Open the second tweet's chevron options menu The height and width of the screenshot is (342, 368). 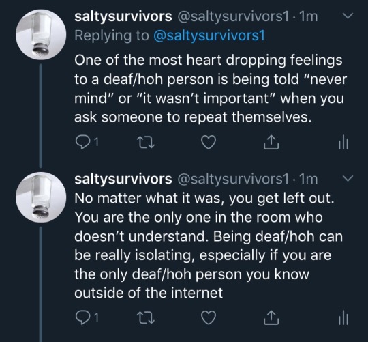[x=348, y=178]
